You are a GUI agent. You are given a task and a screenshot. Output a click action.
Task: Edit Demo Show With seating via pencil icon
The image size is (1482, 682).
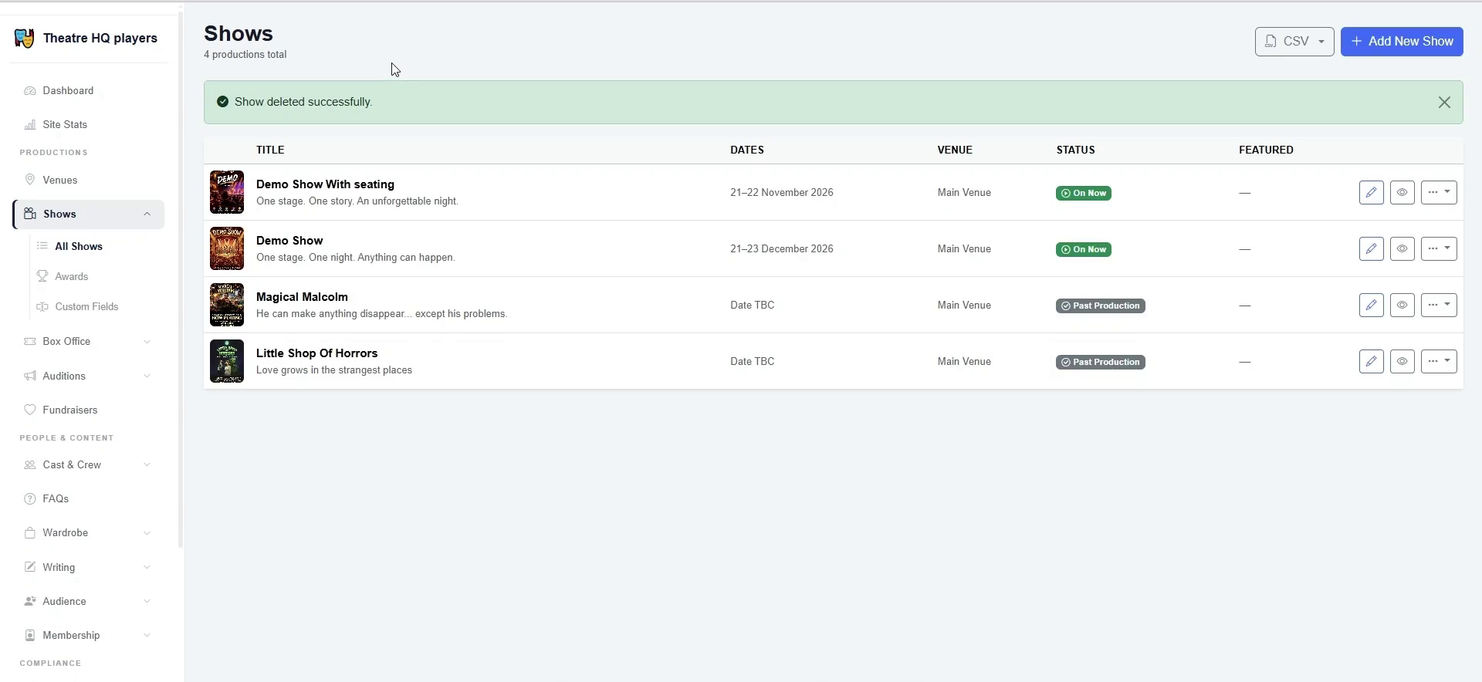(1371, 192)
